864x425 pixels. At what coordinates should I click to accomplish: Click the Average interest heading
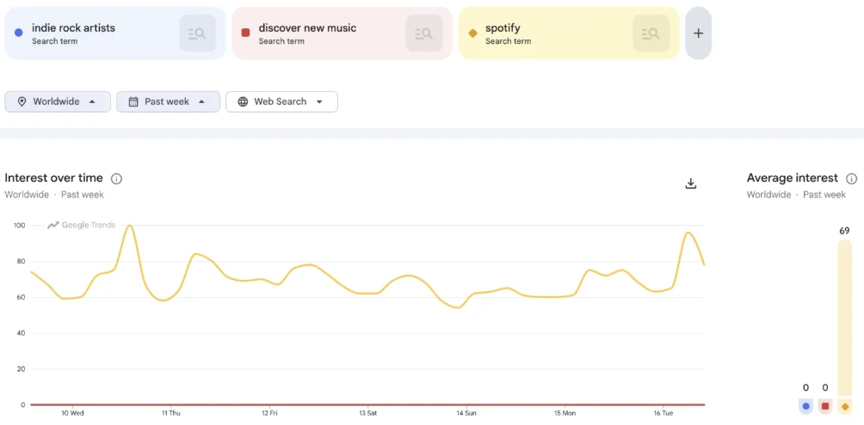pos(793,178)
